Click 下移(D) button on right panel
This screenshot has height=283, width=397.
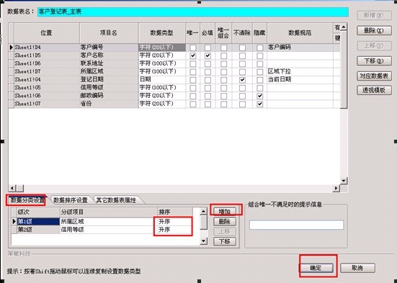[x=374, y=60]
